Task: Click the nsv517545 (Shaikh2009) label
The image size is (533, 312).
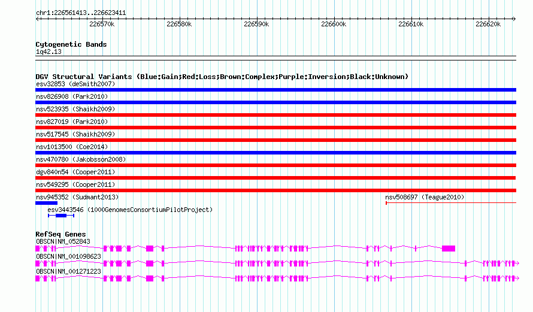Action: pyautogui.click(x=75, y=134)
